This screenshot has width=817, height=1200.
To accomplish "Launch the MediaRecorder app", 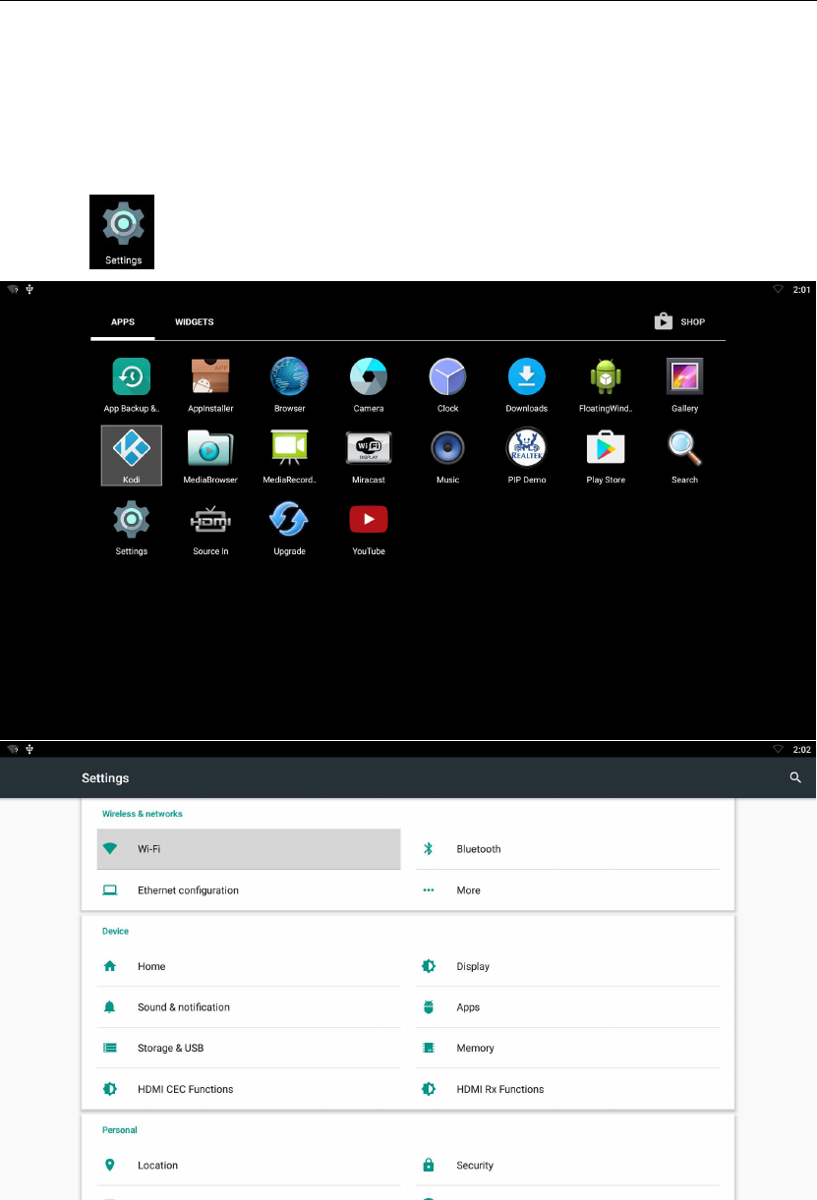I will pyautogui.click(x=290, y=456).
